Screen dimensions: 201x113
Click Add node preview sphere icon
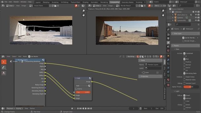90,78
